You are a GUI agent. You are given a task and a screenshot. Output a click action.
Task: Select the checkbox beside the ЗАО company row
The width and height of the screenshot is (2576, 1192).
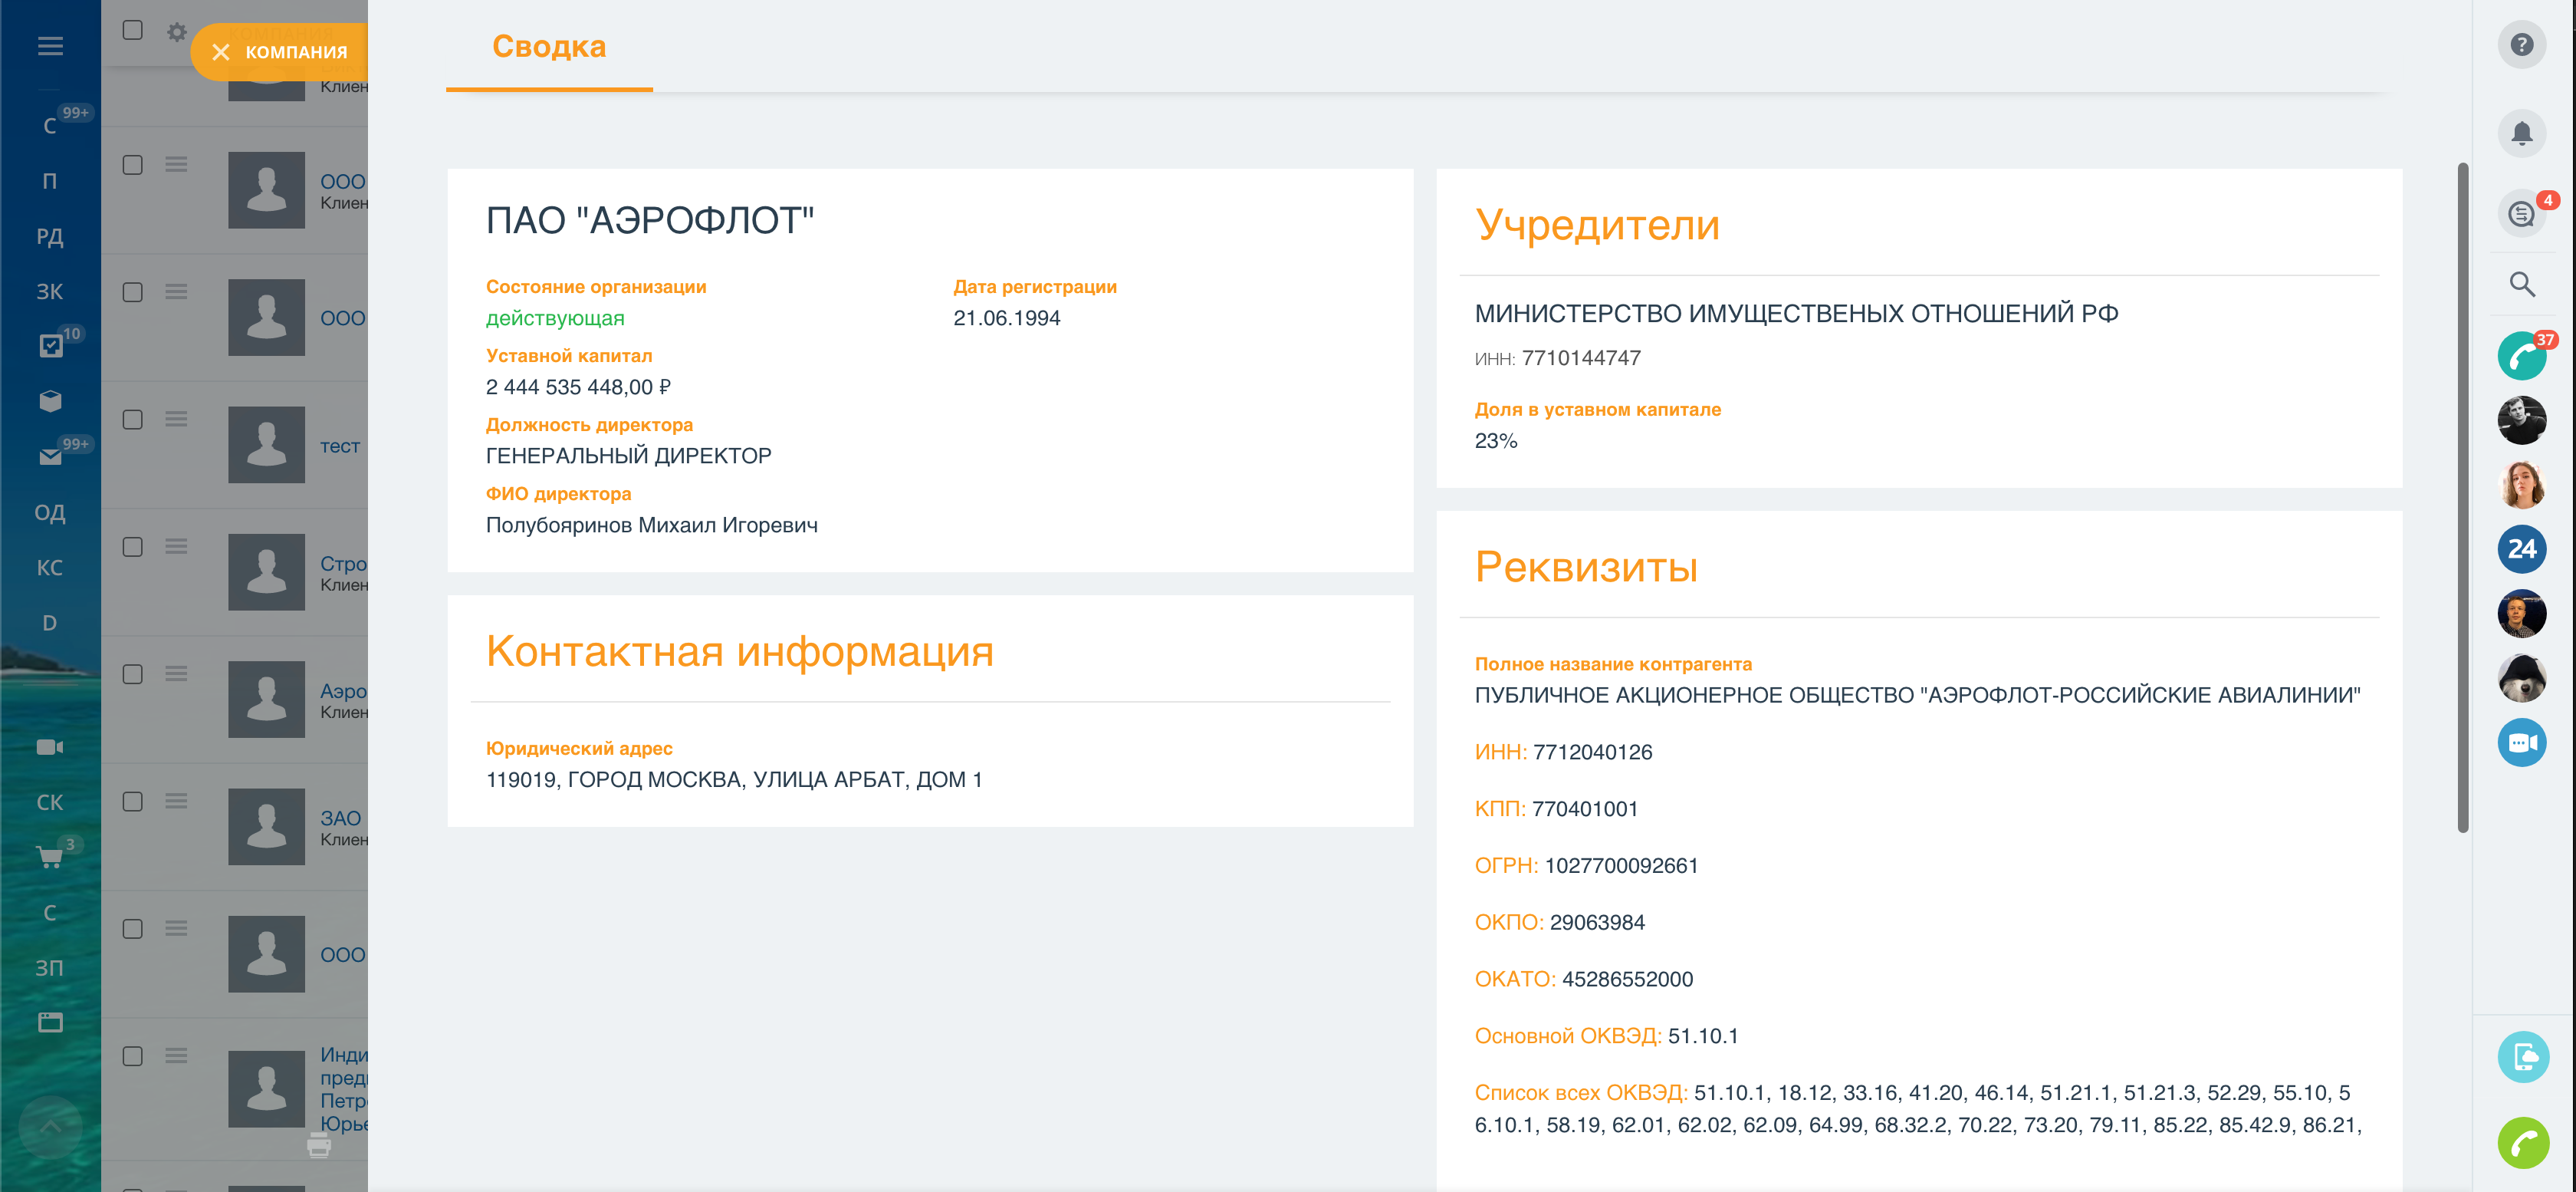131,801
